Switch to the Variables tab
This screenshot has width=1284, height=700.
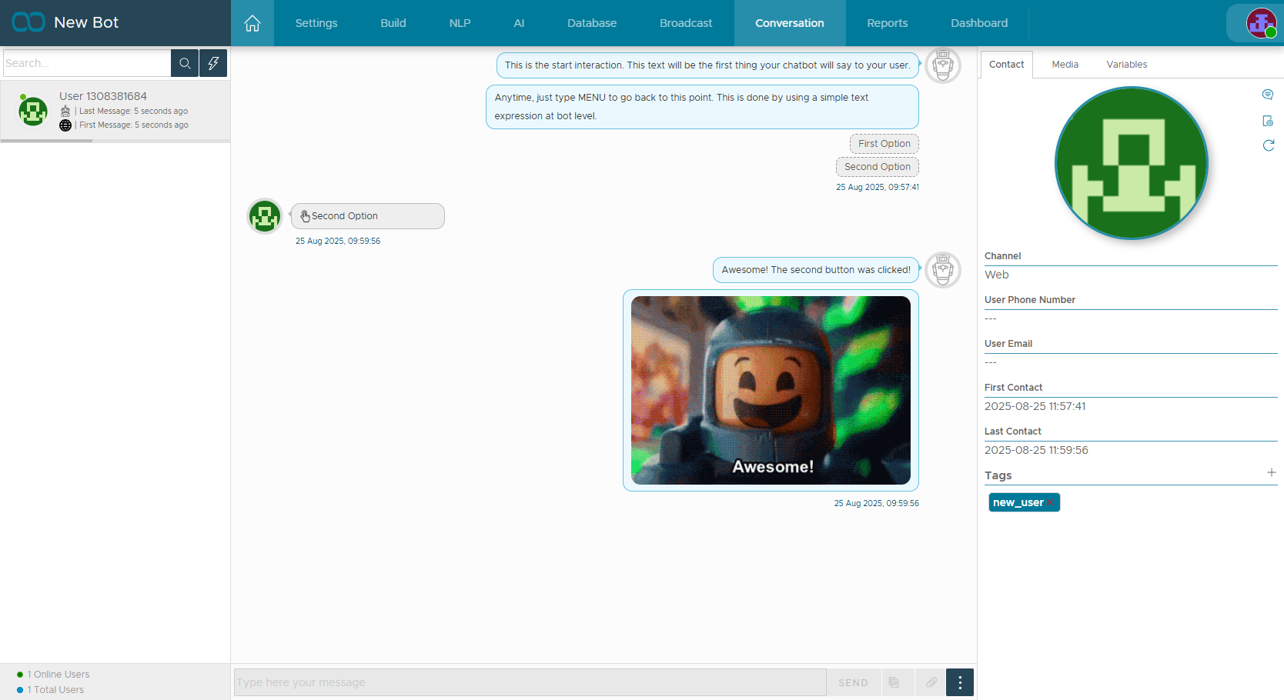pos(1126,65)
